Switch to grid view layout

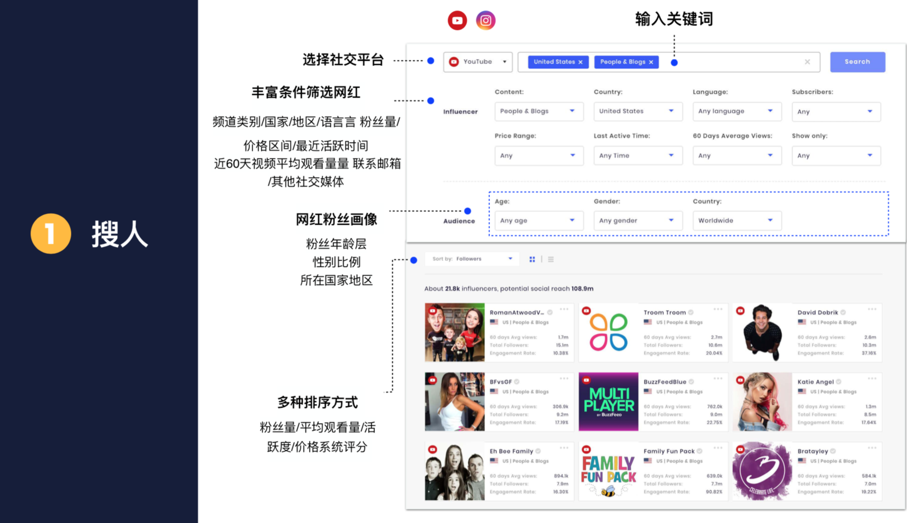[532, 259]
